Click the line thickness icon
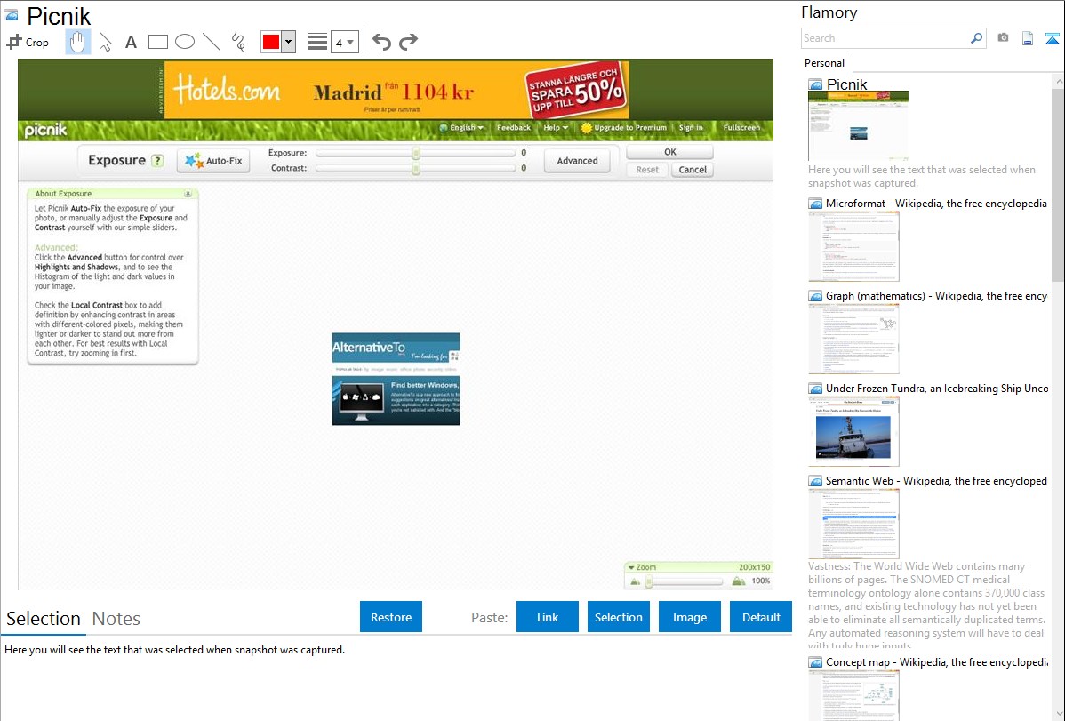The width and height of the screenshot is (1065, 721). 317,42
